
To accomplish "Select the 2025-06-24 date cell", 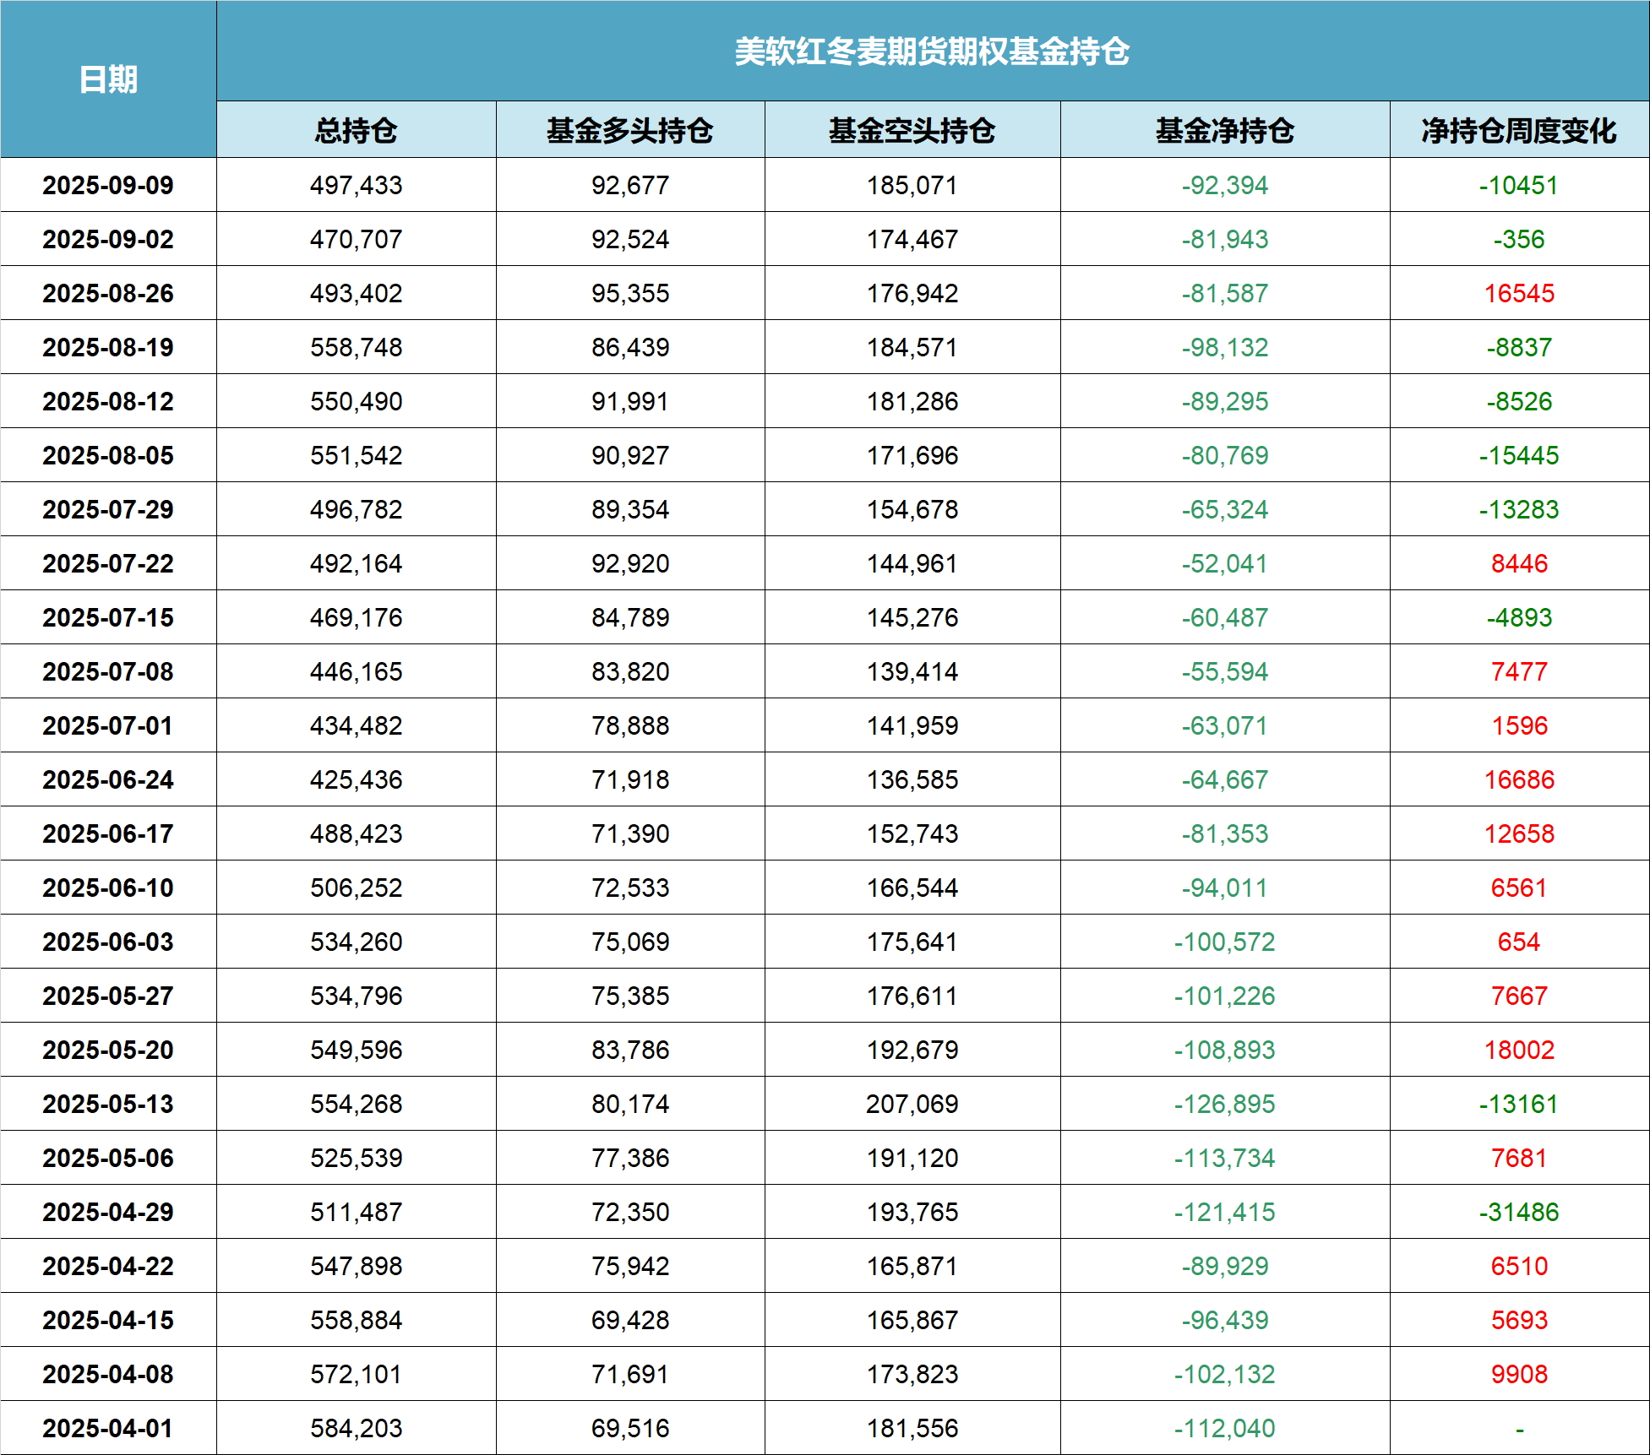I will [x=108, y=779].
